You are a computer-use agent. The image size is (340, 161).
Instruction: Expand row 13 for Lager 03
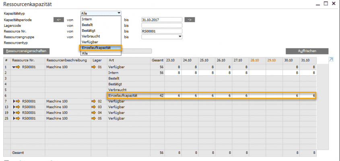tap(14, 107)
